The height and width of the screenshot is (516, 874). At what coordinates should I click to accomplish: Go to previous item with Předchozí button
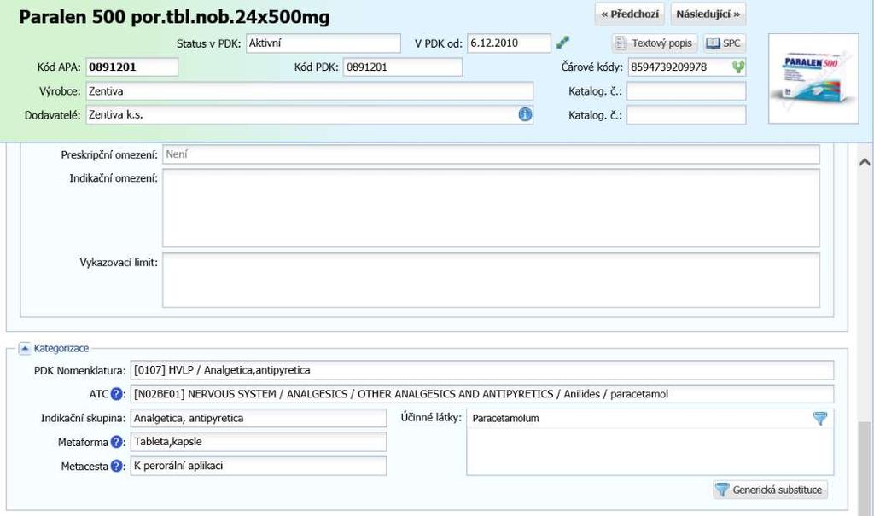630,14
